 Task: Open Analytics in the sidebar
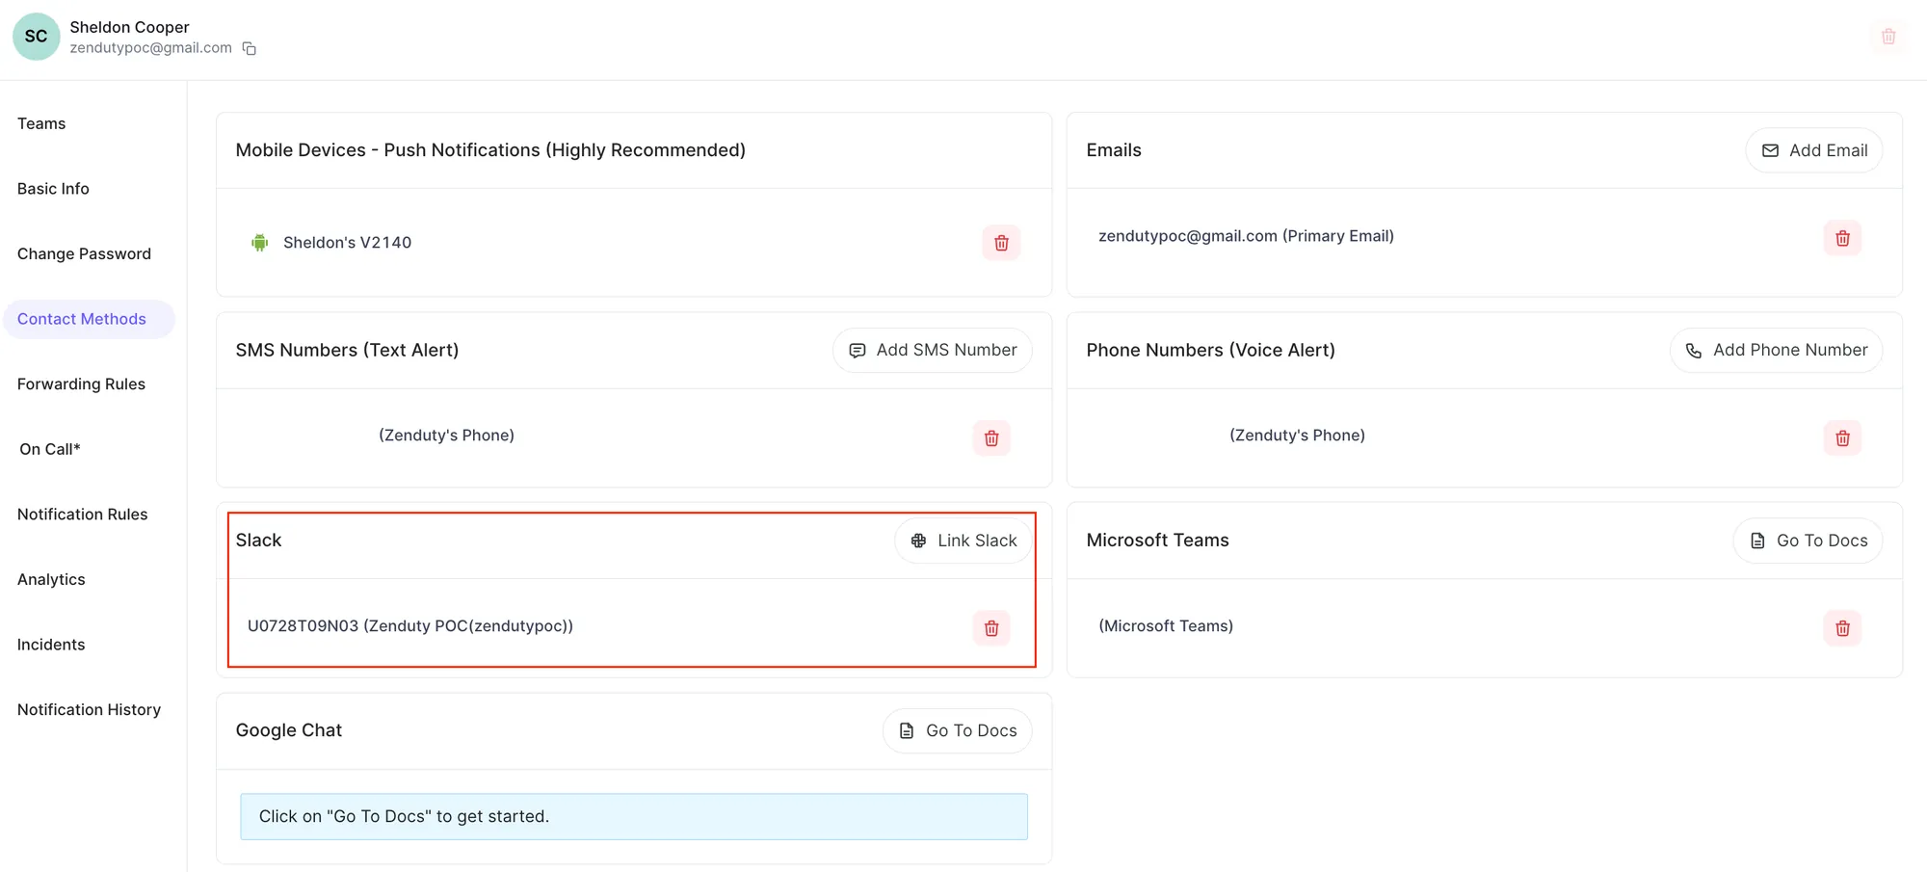51,579
